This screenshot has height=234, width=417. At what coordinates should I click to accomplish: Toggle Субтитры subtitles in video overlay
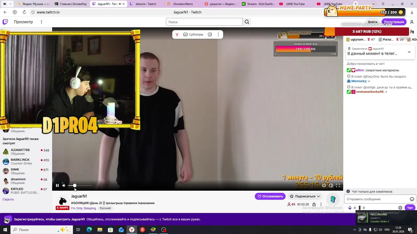pyautogui.click(x=193, y=34)
